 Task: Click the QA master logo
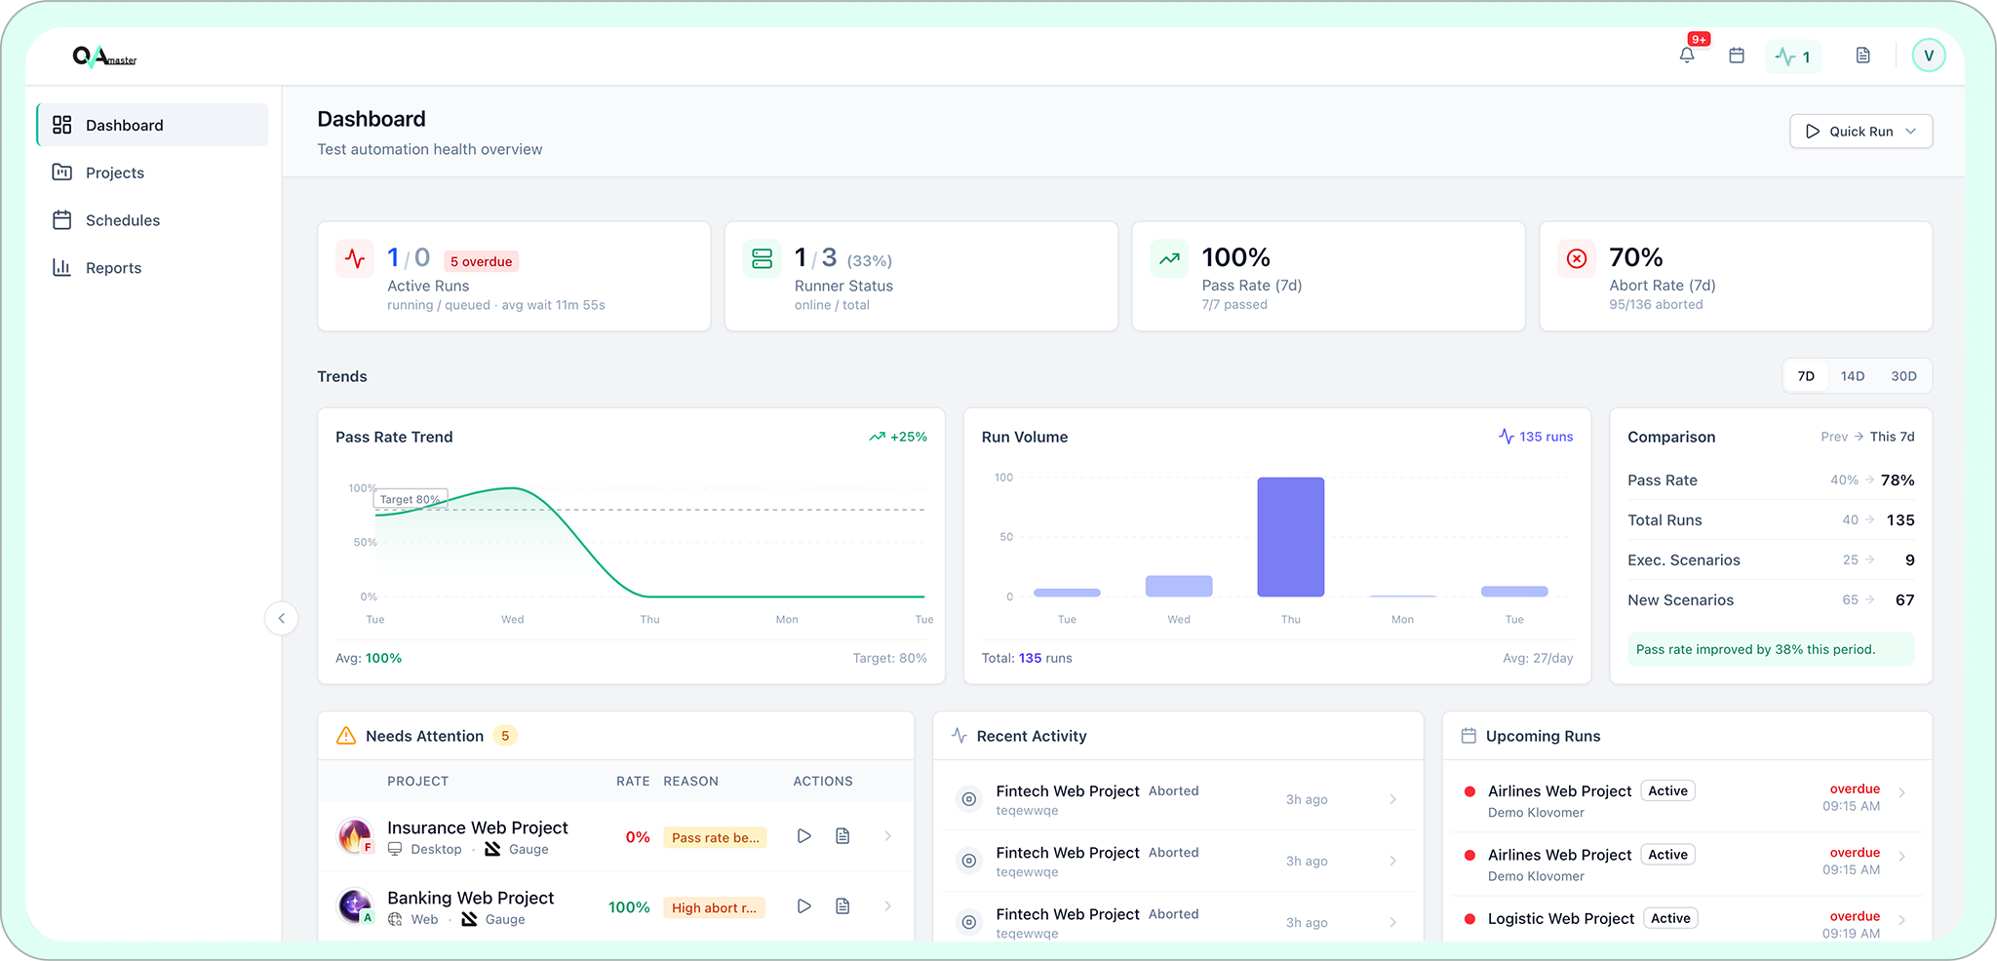click(104, 58)
